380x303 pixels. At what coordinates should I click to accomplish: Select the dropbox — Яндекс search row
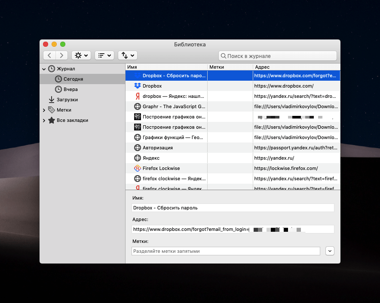point(233,96)
